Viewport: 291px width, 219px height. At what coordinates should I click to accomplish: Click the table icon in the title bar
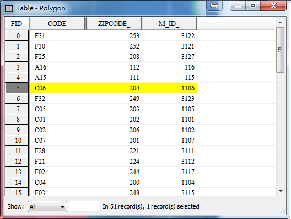click(x=9, y=8)
